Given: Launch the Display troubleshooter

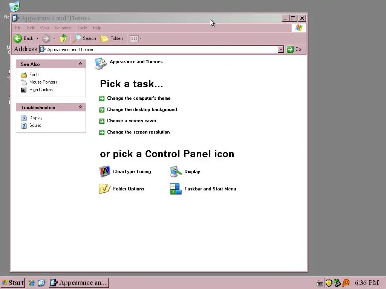Looking at the screenshot, I should [36, 118].
